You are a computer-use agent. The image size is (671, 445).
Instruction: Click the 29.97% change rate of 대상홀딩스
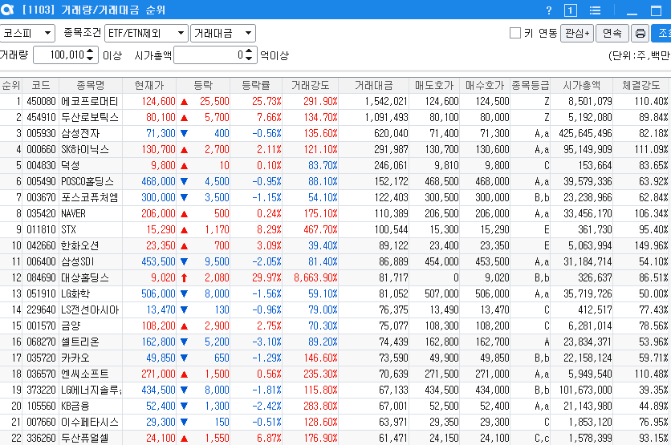point(266,278)
